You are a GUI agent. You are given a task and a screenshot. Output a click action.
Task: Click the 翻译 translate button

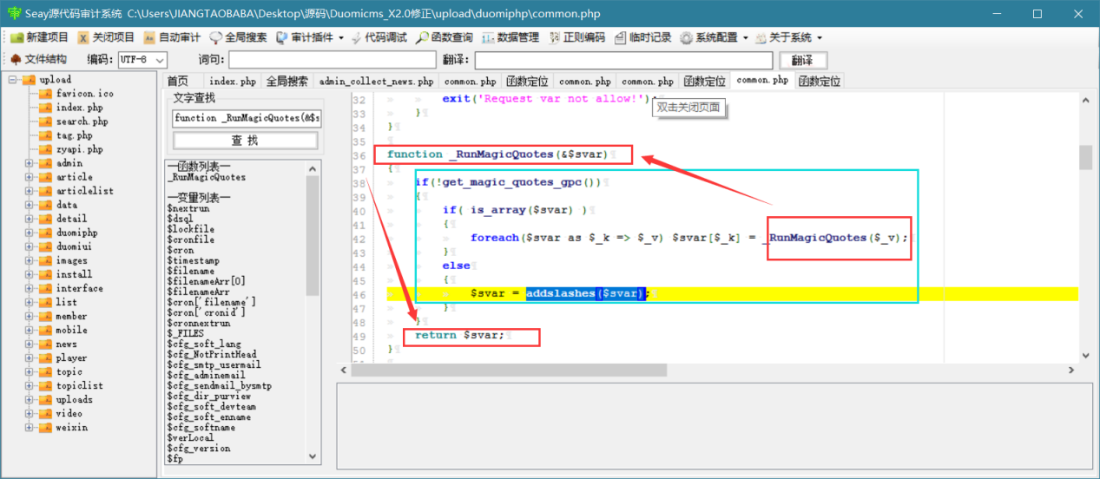tap(803, 60)
